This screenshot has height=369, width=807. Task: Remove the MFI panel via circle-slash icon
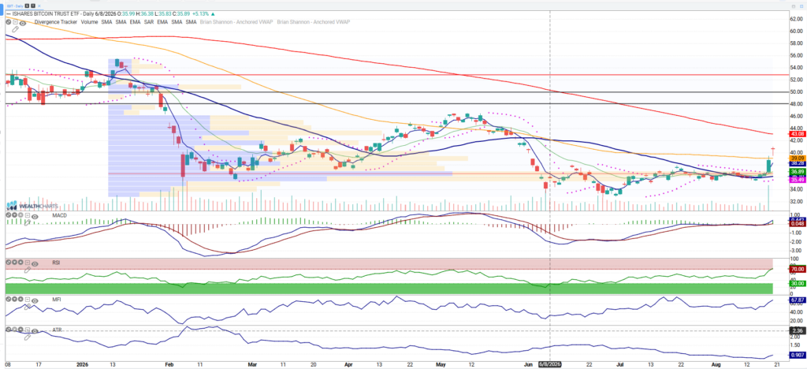(8, 299)
